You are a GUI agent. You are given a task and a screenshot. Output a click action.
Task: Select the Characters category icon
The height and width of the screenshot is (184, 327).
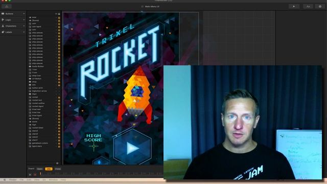click(3, 26)
